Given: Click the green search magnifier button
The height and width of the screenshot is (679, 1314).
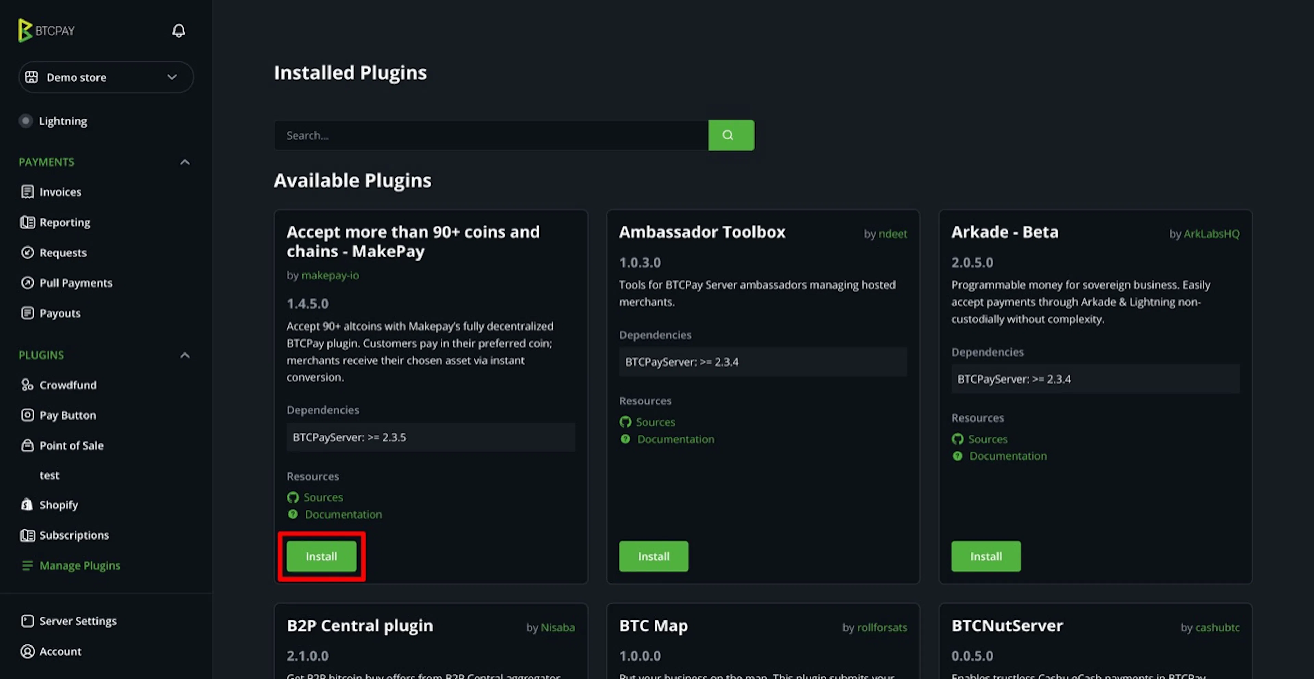Looking at the screenshot, I should tap(731, 135).
